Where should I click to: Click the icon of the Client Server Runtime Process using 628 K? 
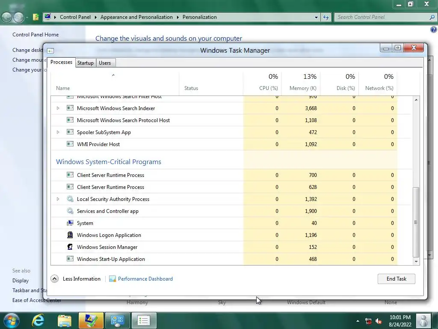(x=70, y=187)
